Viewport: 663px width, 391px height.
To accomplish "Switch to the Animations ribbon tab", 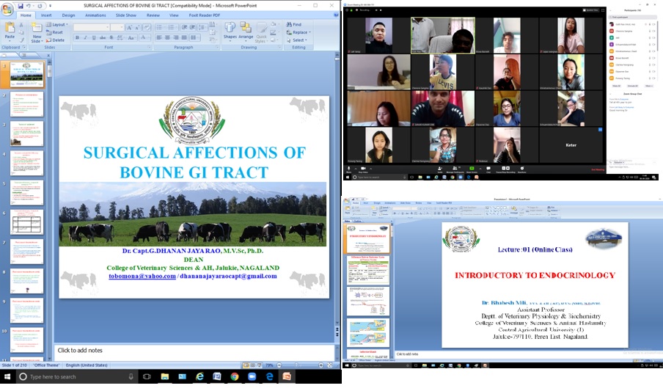I will pos(95,15).
